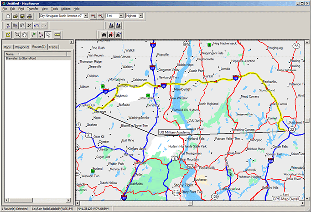Zoom out with the minus magnifier
Screen dimensions: 311x212
tap(101, 16)
